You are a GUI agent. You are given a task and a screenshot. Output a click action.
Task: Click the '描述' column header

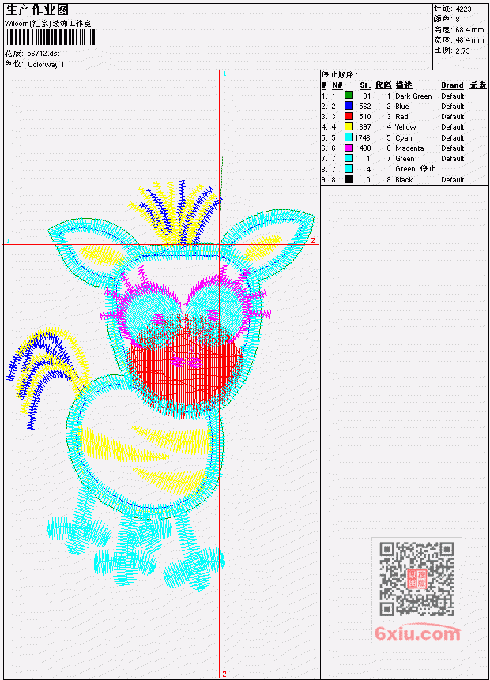click(x=404, y=85)
